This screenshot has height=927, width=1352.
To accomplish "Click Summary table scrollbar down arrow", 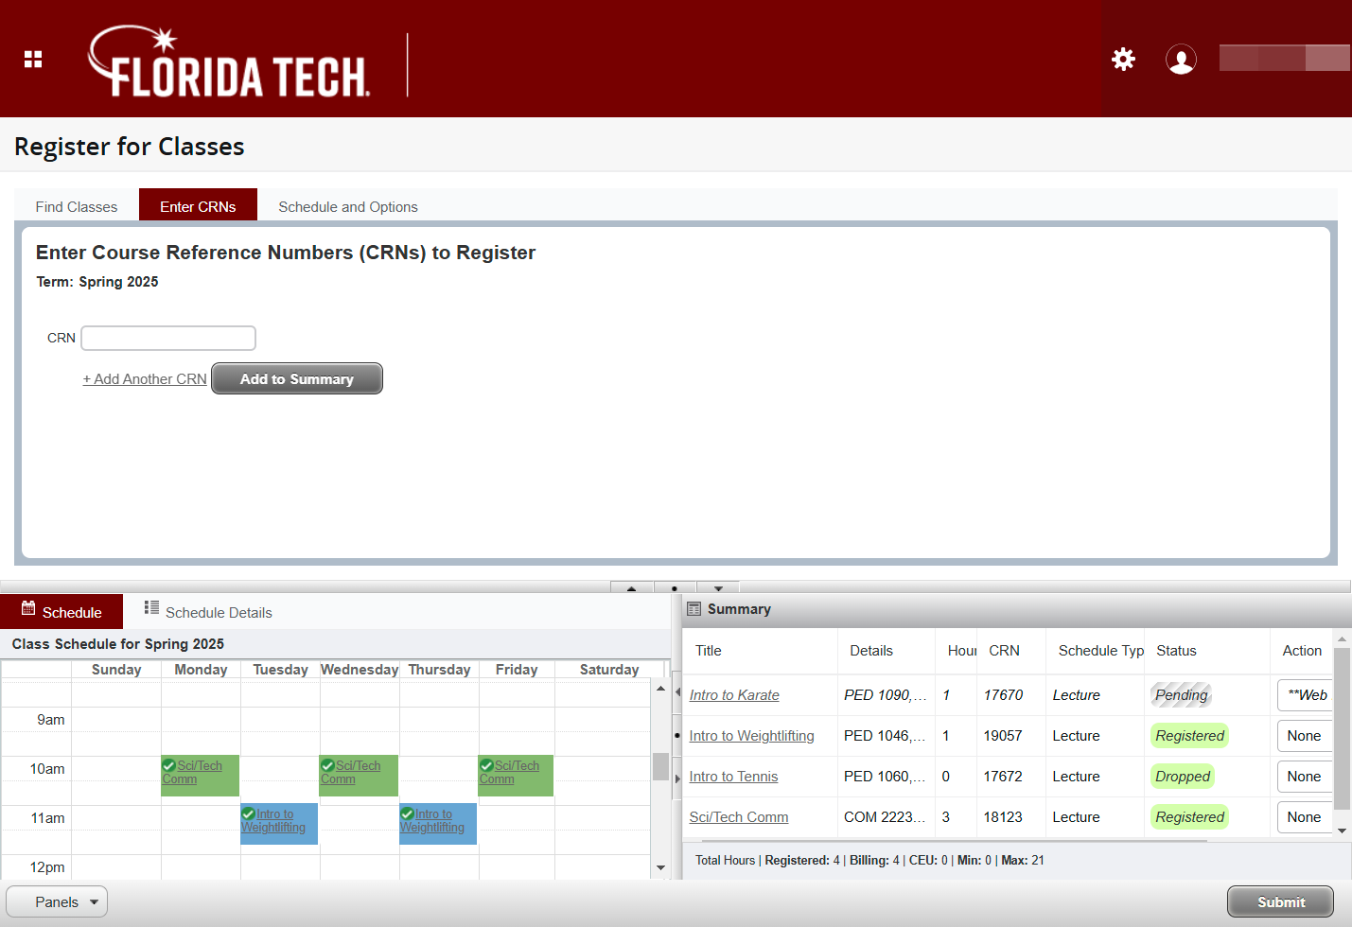I will coord(1342,831).
